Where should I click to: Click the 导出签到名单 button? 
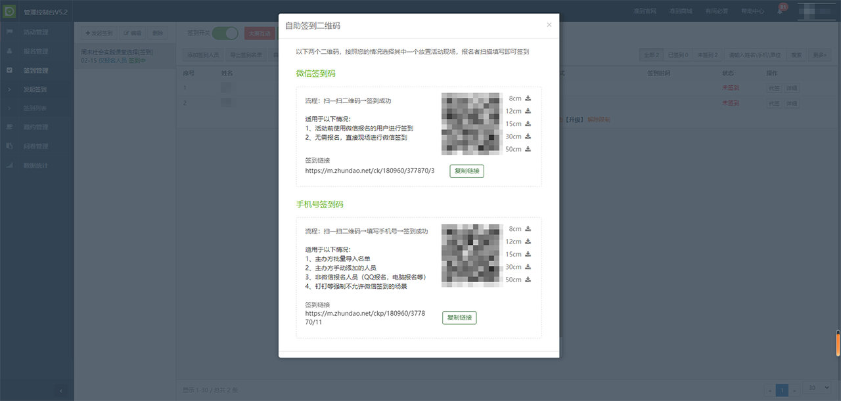(x=248, y=55)
